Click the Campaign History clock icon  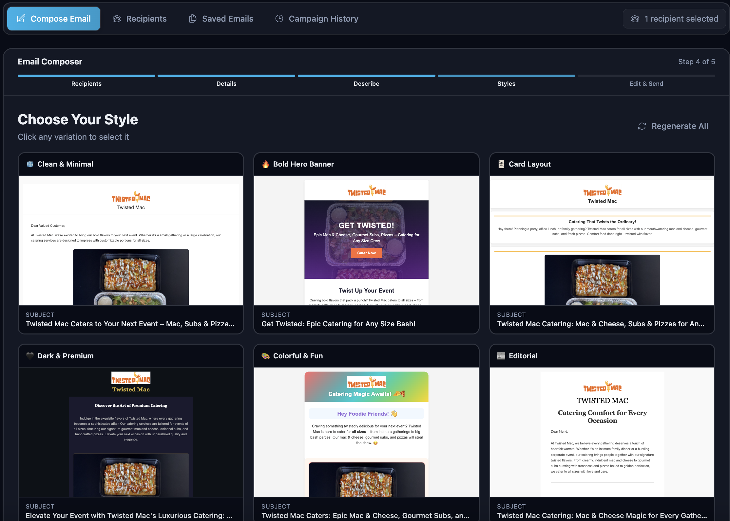279,19
